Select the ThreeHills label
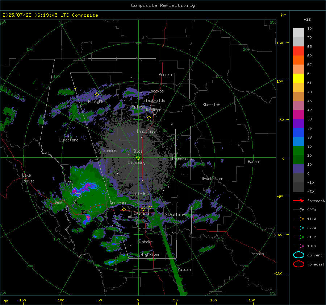The height and width of the screenshot is (305, 326). click(x=182, y=158)
